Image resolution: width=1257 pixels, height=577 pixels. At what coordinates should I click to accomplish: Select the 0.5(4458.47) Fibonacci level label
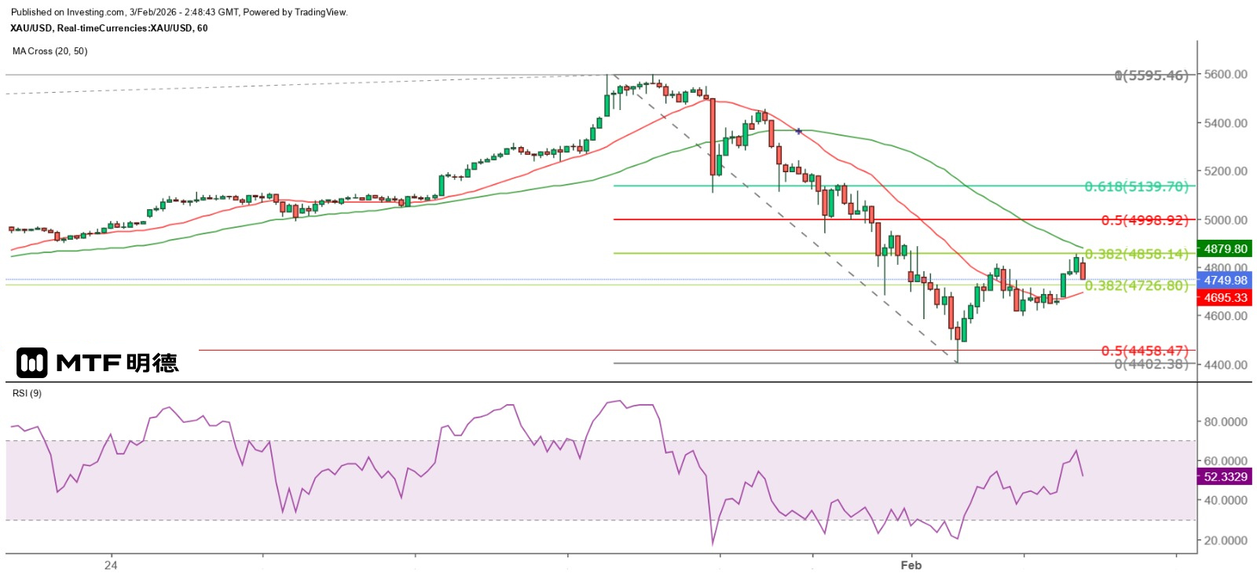1144,351
